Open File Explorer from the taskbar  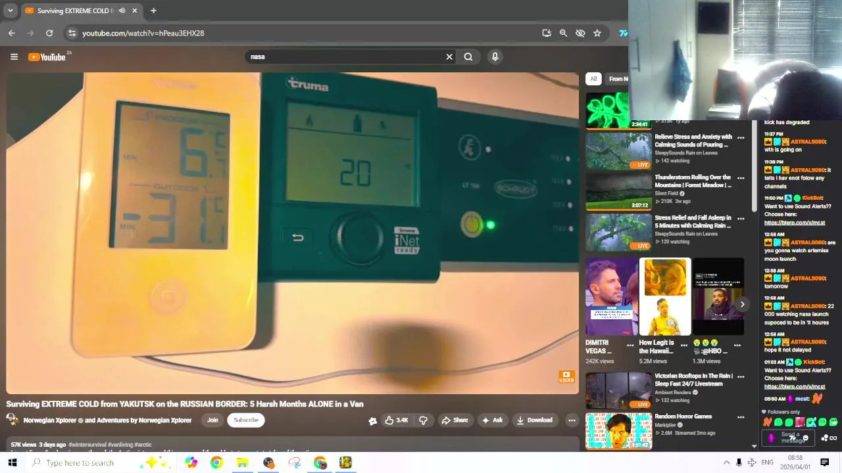242,462
